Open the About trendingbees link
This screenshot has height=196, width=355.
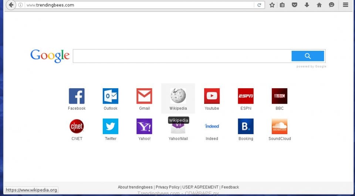coord(135,187)
